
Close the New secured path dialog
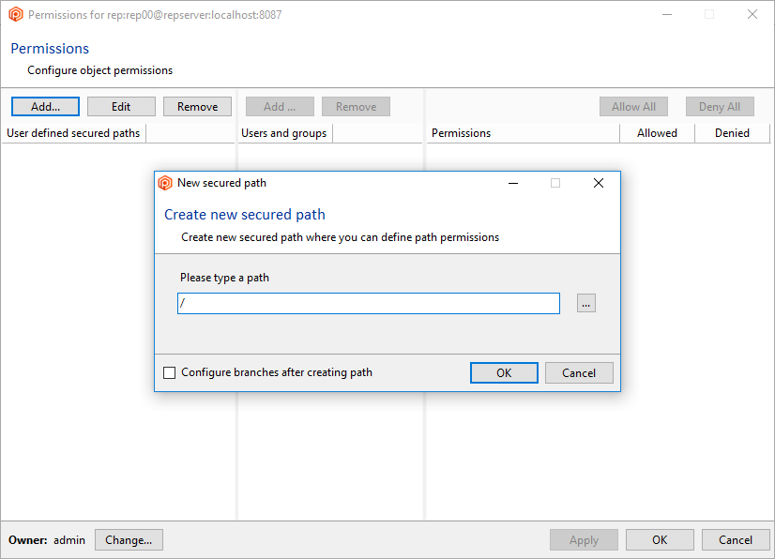(598, 183)
